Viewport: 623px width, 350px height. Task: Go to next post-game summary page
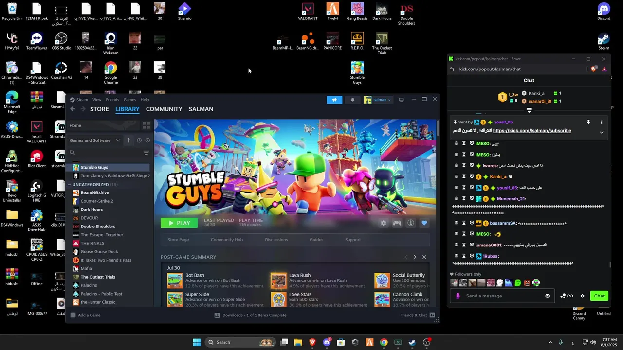(415, 257)
